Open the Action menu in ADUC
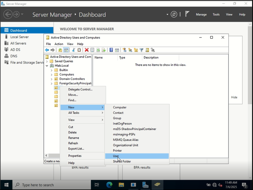This screenshot has height=190, width=253. click(x=59, y=44)
